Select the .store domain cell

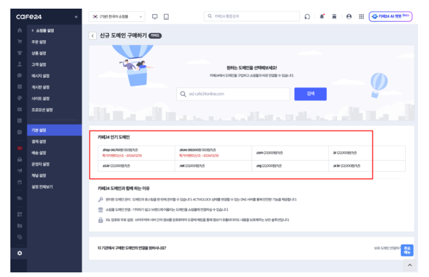click(x=213, y=153)
